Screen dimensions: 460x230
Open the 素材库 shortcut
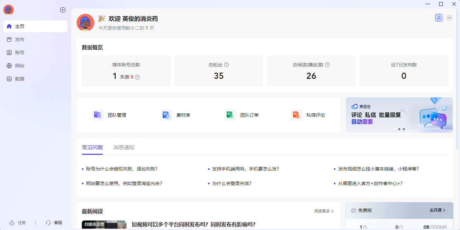tap(176, 115)
